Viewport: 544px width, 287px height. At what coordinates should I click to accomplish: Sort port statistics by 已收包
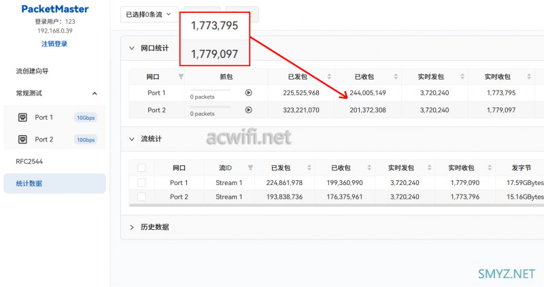pyautogui.click(x=396, y=77)
